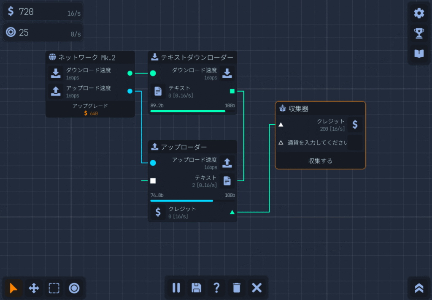The height and width of the screenshot is (300, 432).
Task: Open the achievements trophy panel
Action: [x=419, y=33]
